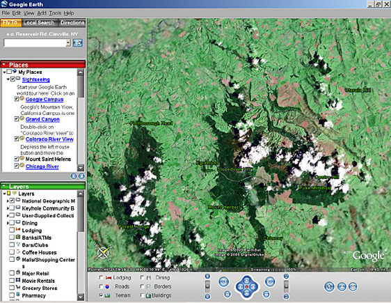Viewport: 391px width, 303px height.
Task: Click the Google Campus link
Action: tap(45, 100)
